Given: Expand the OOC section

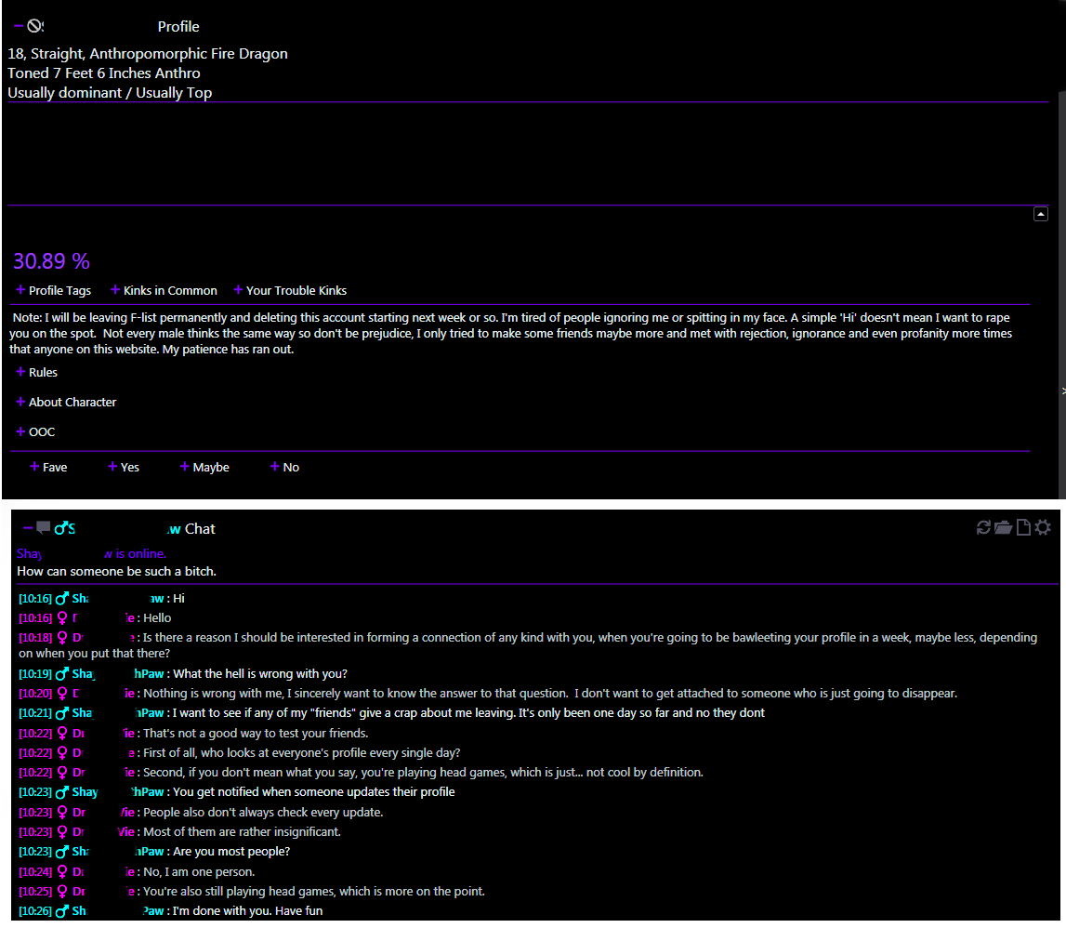Looking at the screenshot, I should (35, 432).
